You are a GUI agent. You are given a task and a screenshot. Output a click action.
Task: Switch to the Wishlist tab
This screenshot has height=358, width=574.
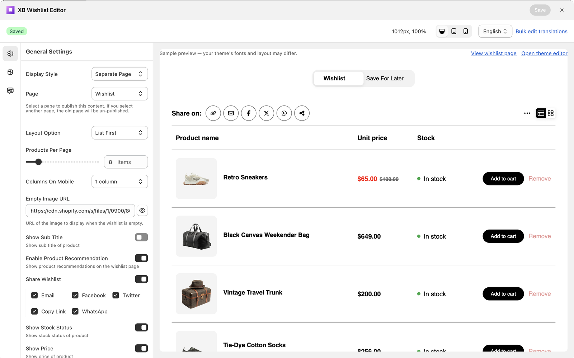pos(338,78)
